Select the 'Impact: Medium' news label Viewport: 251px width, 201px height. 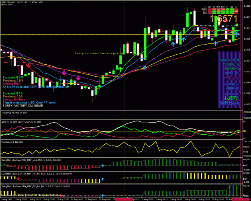(14, 100)
